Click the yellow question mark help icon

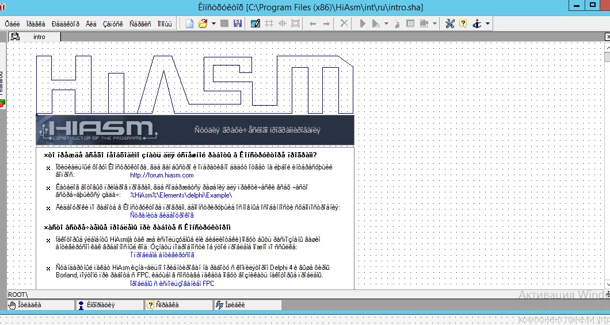pyautogui.click(x=463, y=24)
